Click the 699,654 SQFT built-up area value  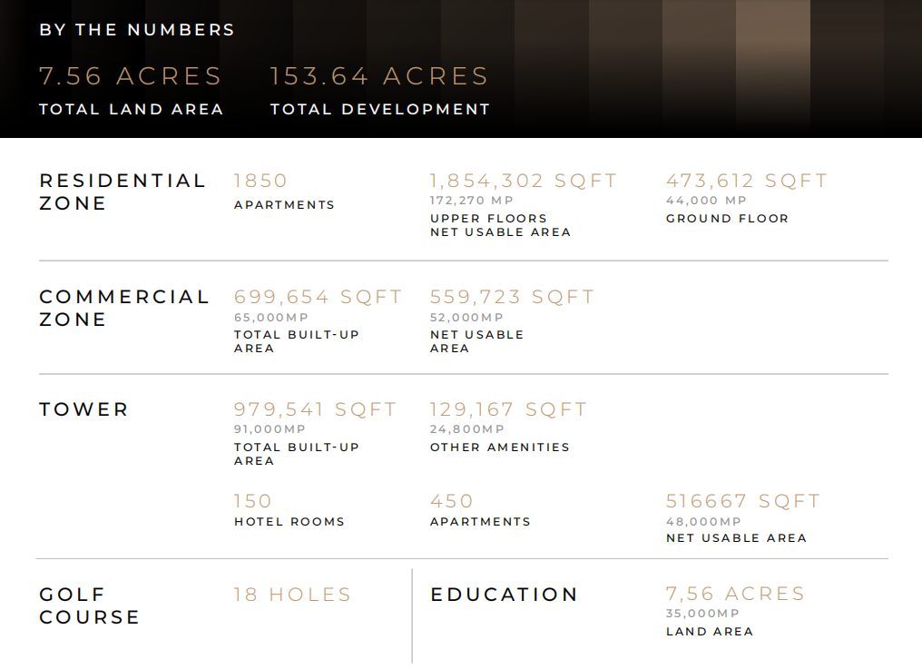click(x=318, y=298)
